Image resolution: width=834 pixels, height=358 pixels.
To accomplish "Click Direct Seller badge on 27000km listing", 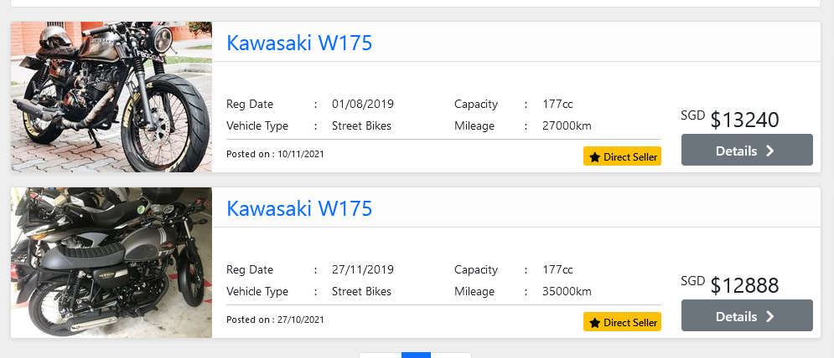I will (622, 156).
